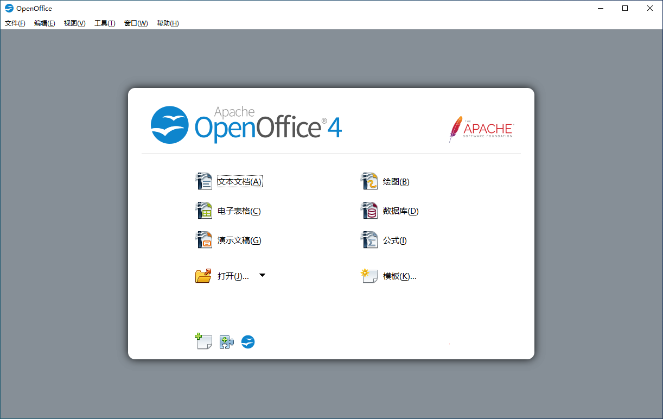This screenshot has width=663, height=419.
Task: Maximize the OpenOffice window
Action: click(625, 8)
